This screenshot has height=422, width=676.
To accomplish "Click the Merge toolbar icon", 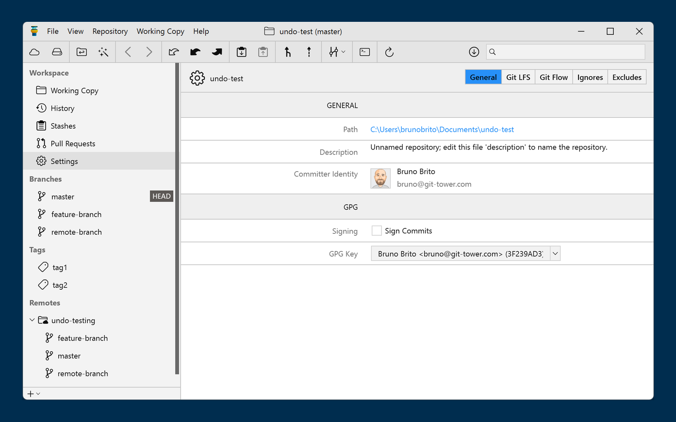I will (288, 52).
